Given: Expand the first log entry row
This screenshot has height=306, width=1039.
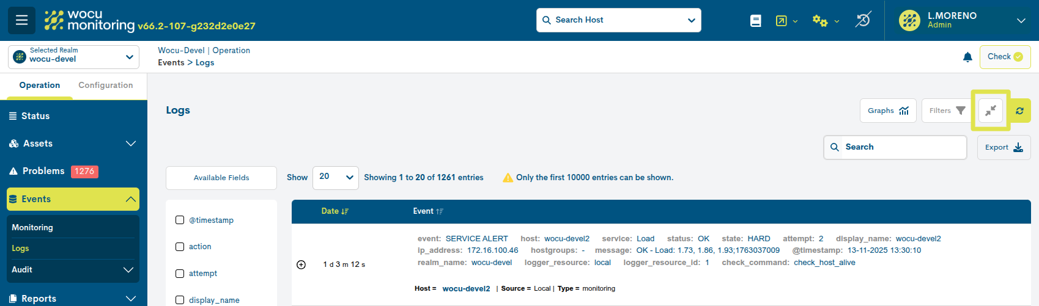Looking at the screenshot, I should pos(301,264).
